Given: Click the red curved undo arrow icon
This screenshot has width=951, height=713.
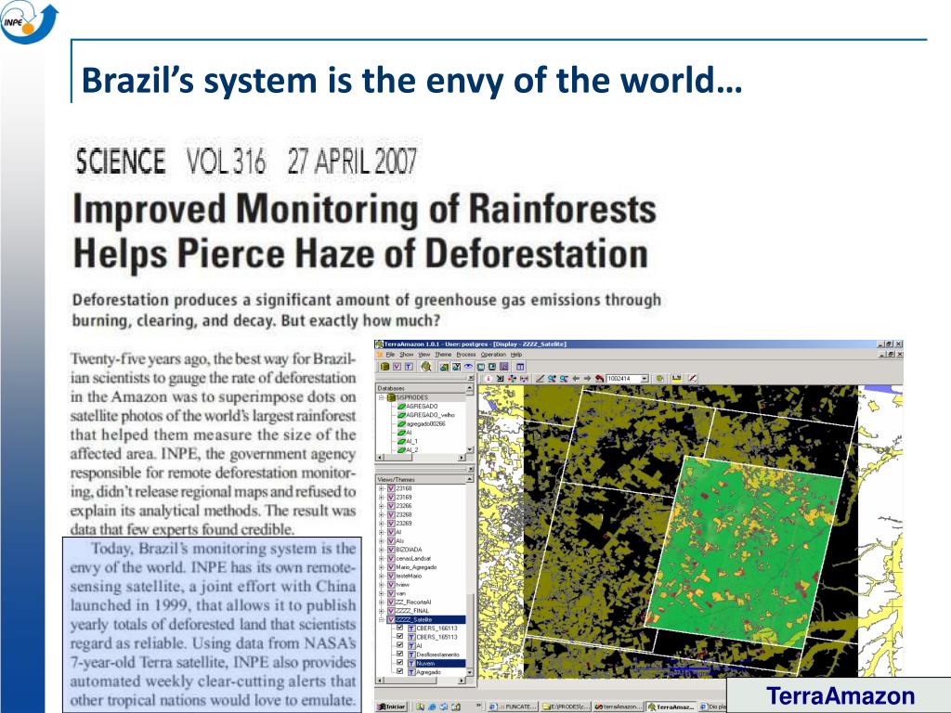Looking at the screenshot, I should (599, 379).
